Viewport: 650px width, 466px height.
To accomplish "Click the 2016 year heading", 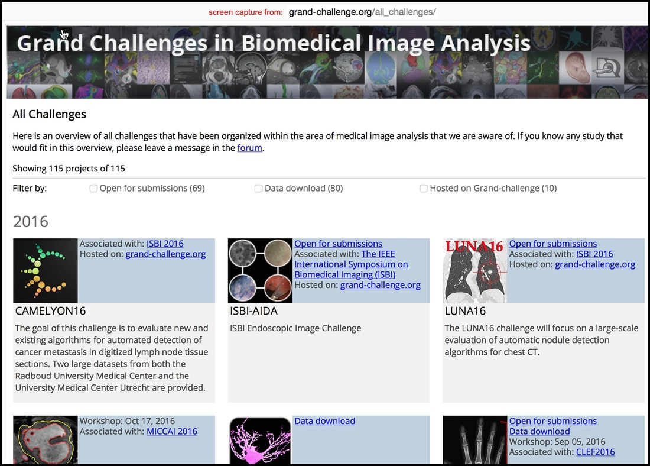I will pos(31,222).
